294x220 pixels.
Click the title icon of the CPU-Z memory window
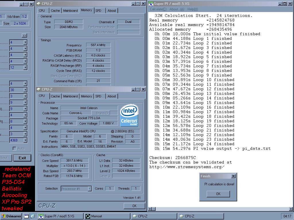[x=39, y=3]
